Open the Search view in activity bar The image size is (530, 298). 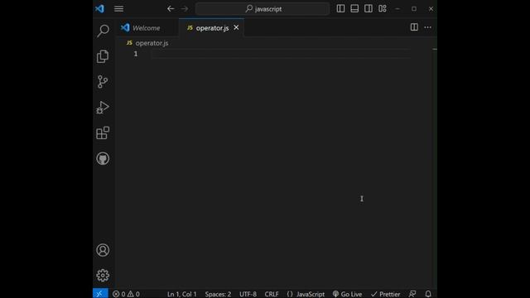point(103,31)
